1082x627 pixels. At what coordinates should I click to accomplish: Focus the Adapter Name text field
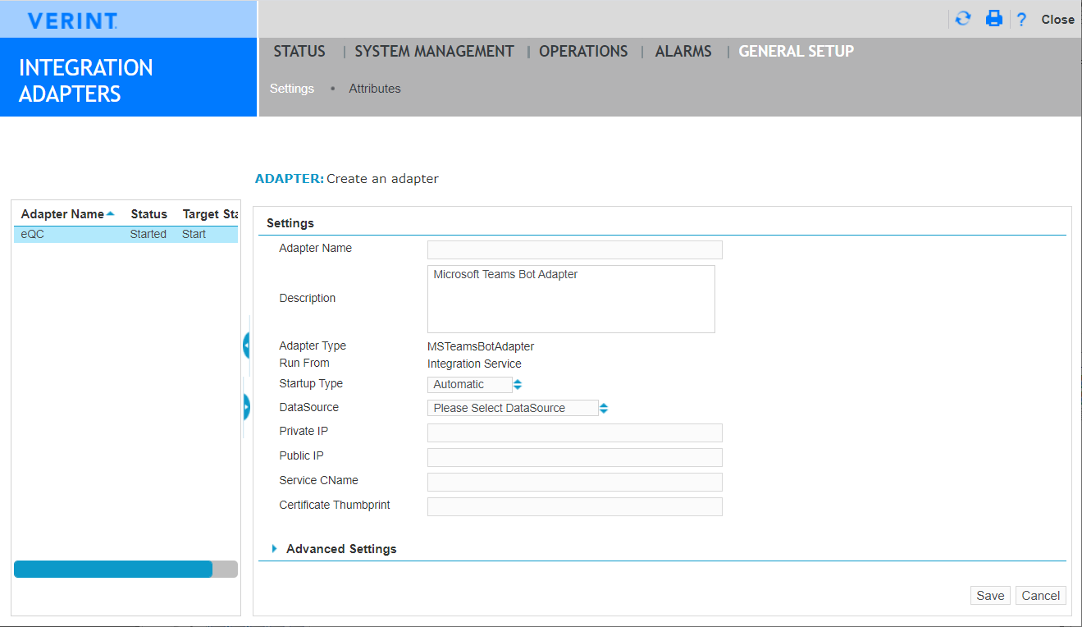click(x=574, y=249)
